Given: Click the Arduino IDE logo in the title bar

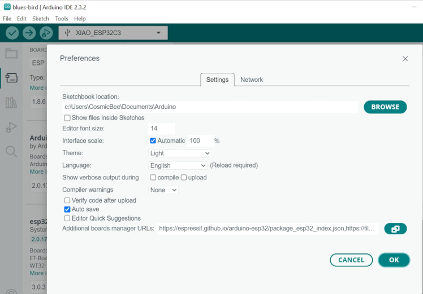Looking at the screenshot, I should 7,7.
